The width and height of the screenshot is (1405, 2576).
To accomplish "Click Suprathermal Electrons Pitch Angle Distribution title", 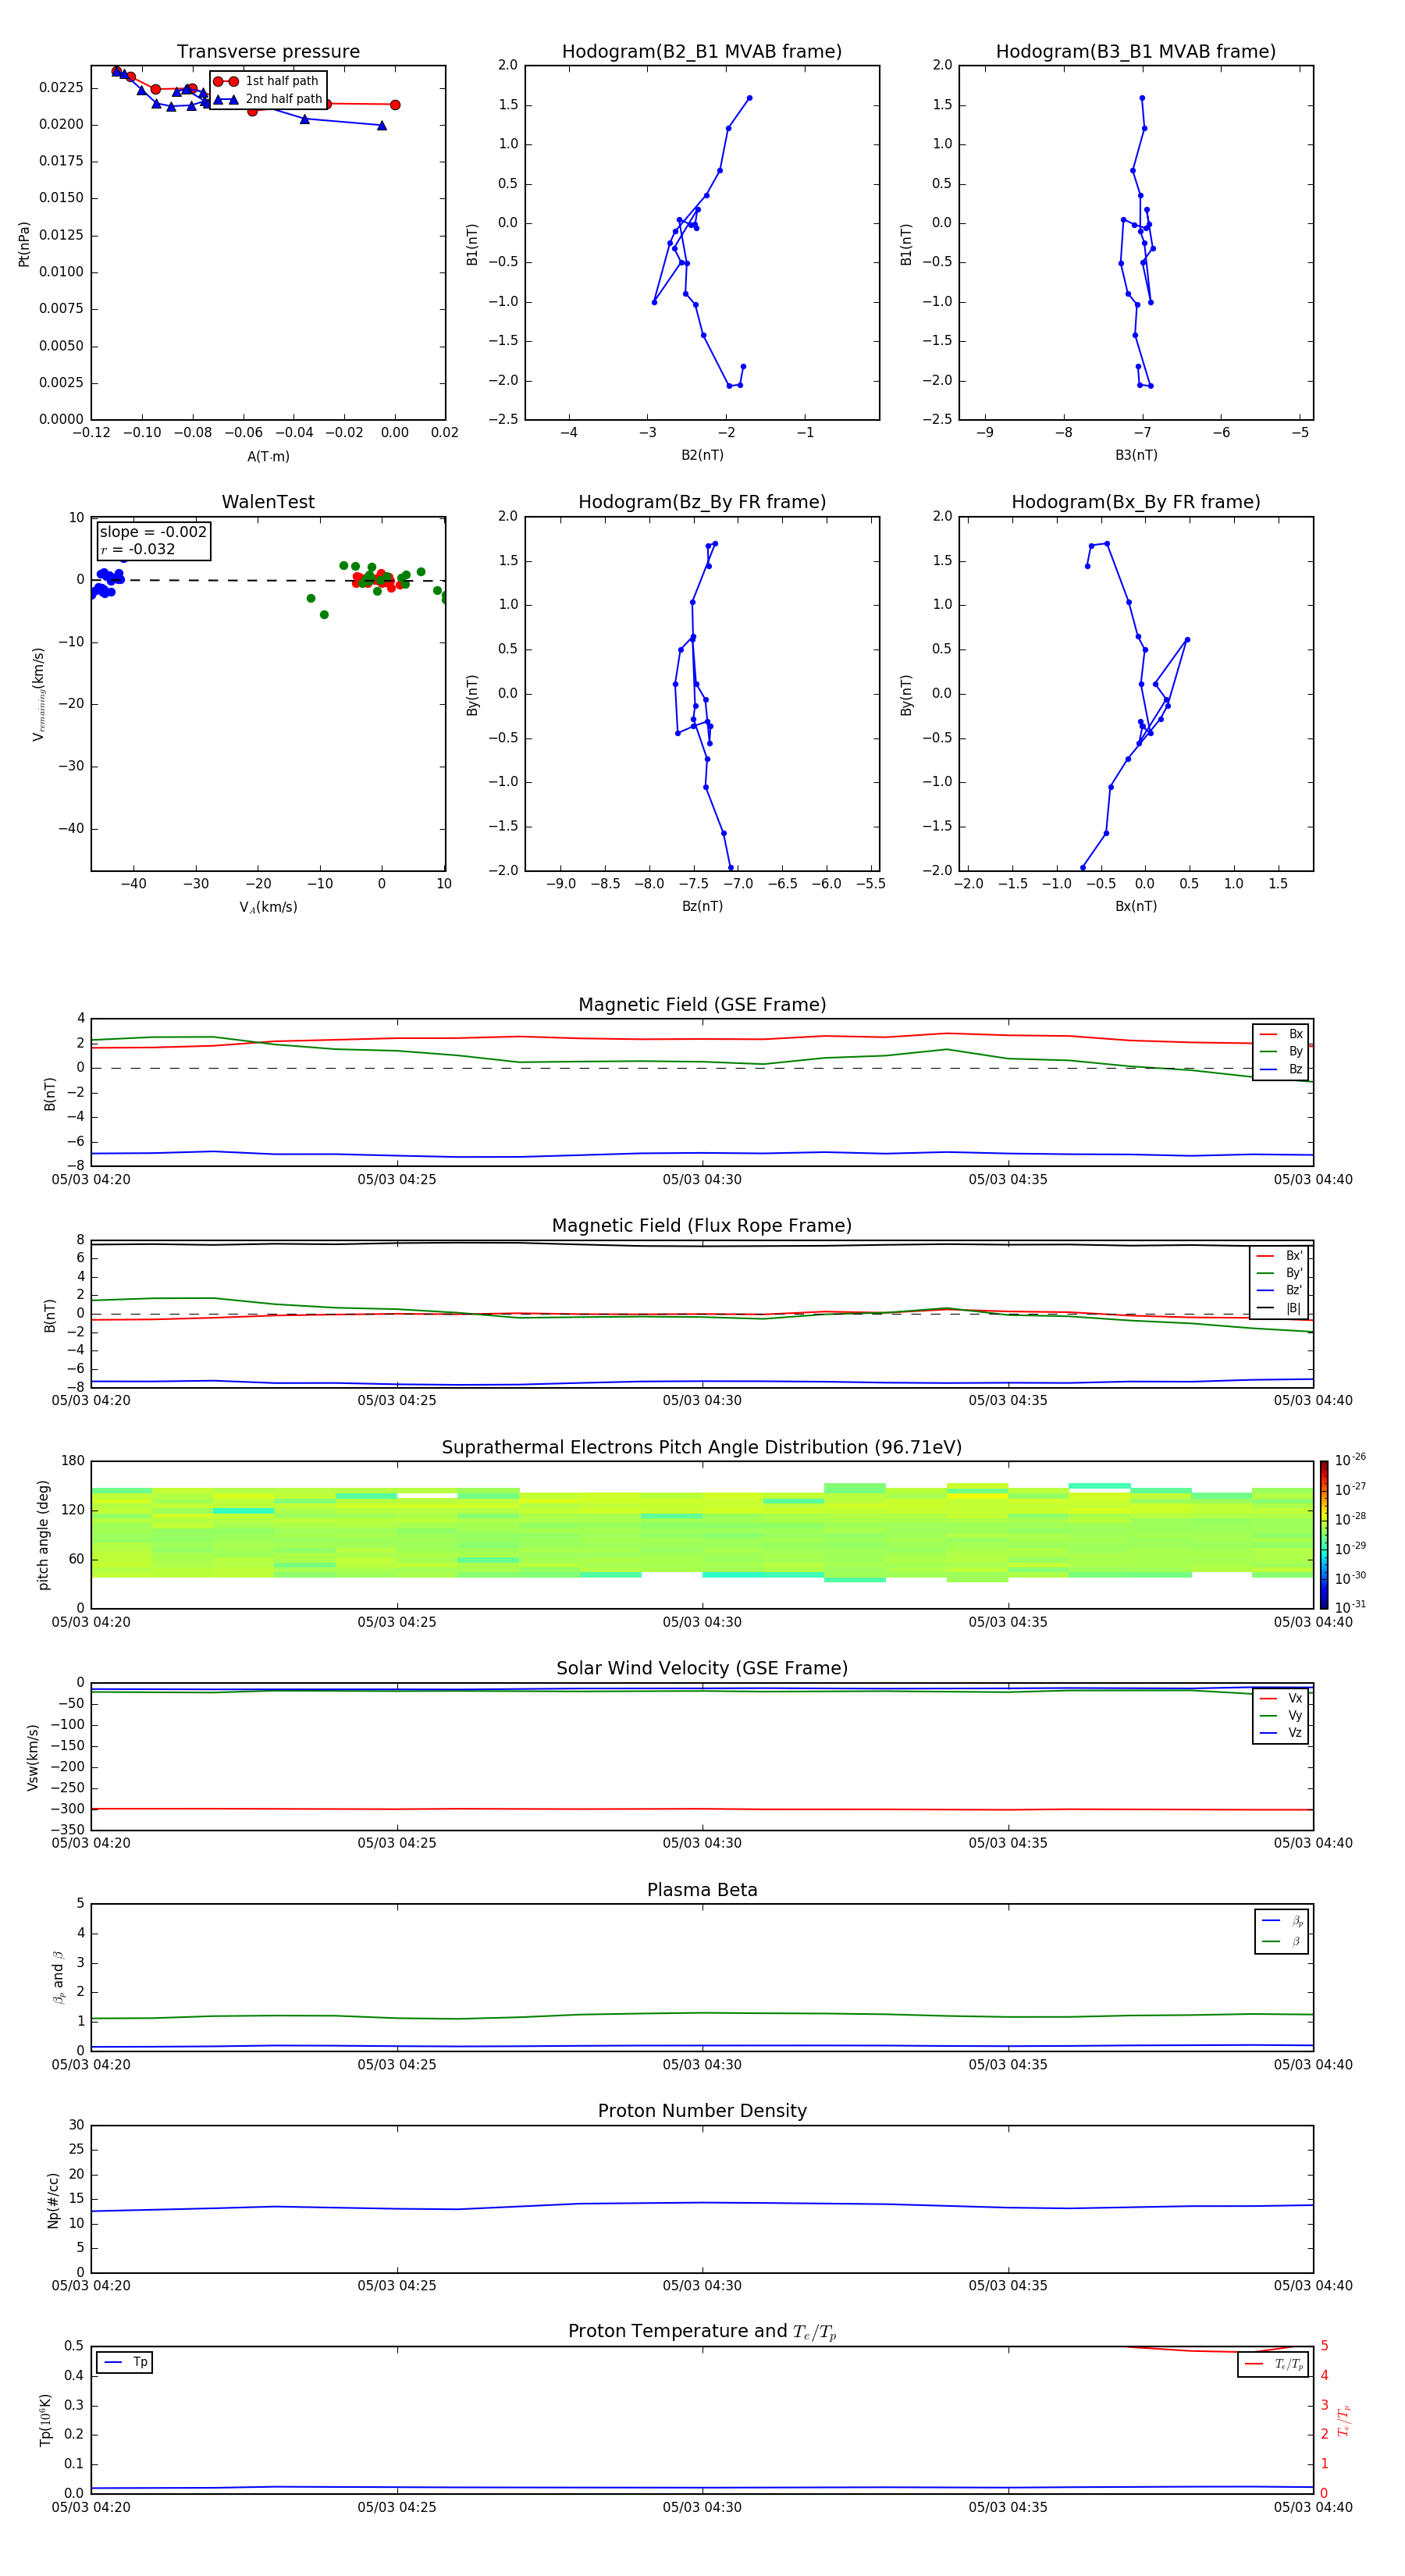I will (702, 1448).
